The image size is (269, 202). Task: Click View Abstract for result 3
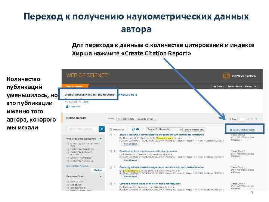pos(130,177)
